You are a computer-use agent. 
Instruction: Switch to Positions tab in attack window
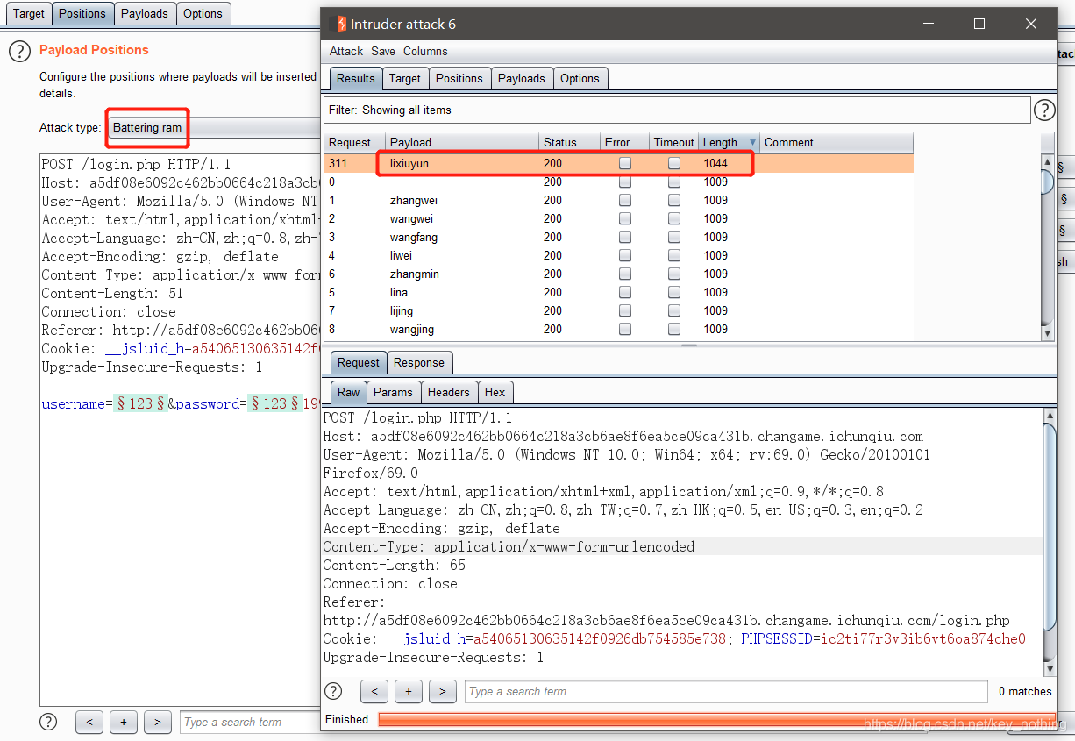459,78
